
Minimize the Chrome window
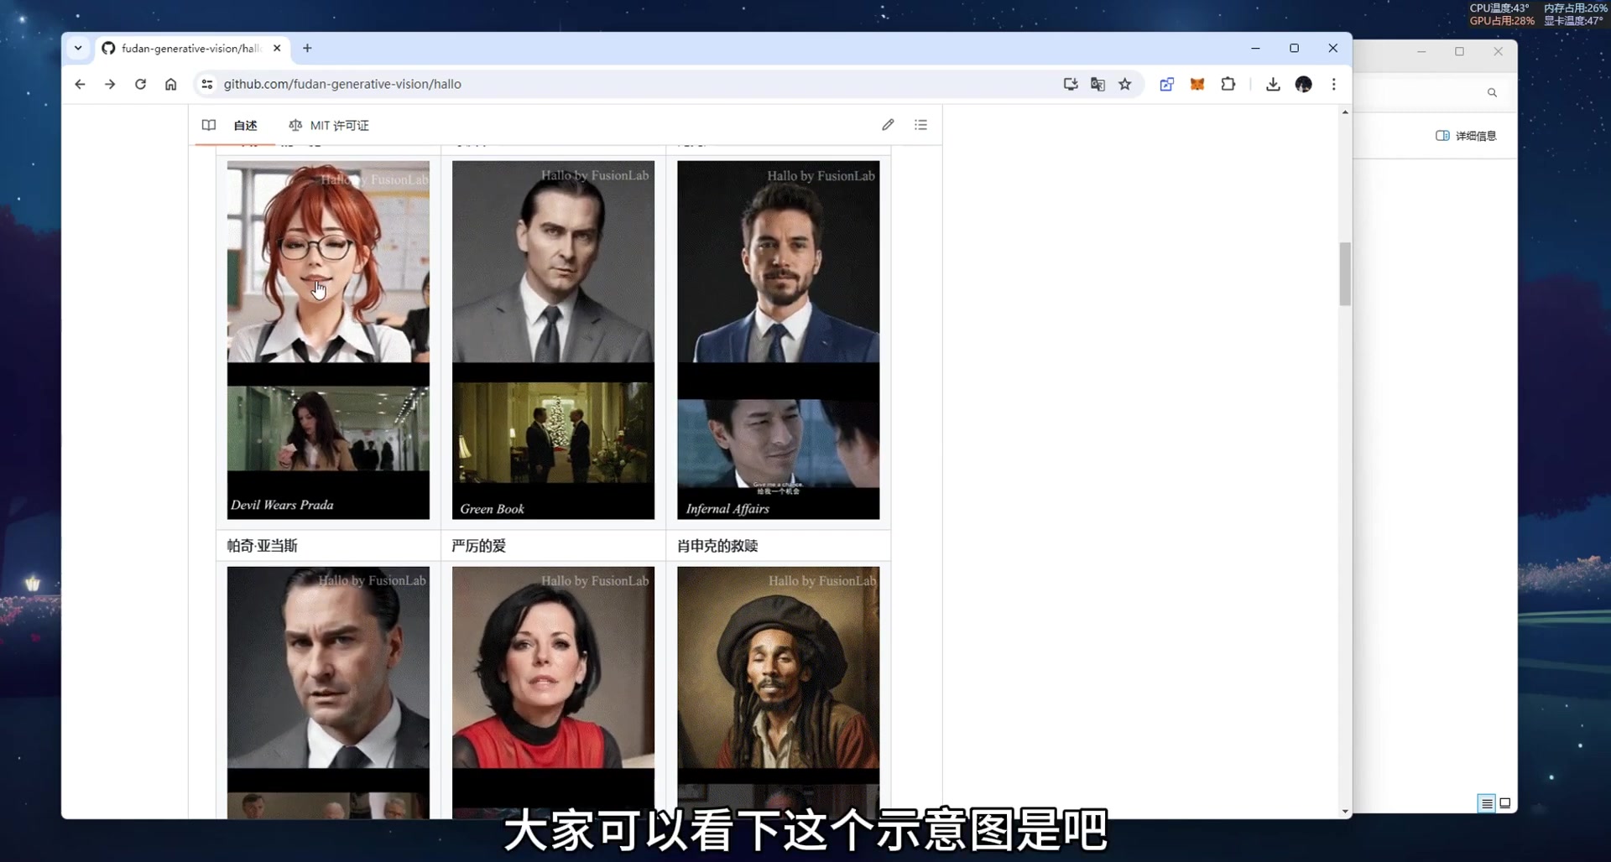tap(1255, 48)
